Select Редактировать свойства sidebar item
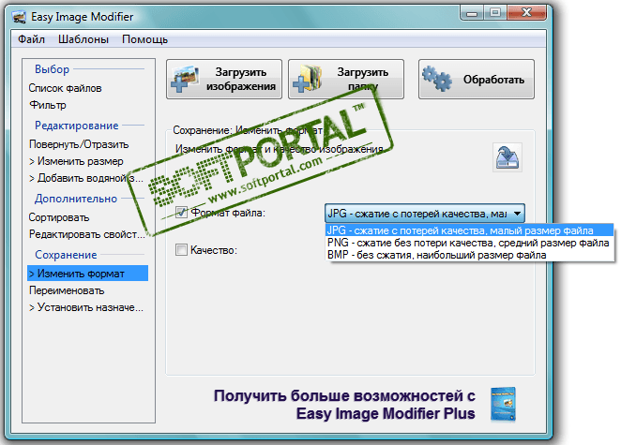Screen dimensions: 621x445 point(86,234)
